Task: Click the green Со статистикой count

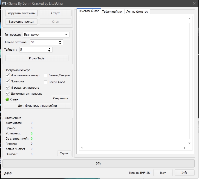Action: pyautogui.click(x=31, y=138)
